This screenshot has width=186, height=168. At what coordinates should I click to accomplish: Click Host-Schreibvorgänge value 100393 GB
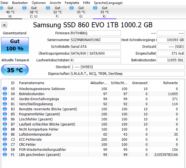(x=171, y=40)
